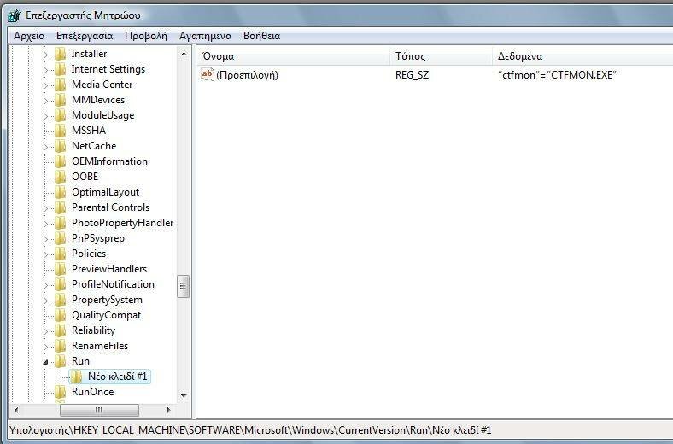Open the Αρχείο menu
The image size is (673, 444).
click(29, 36)
